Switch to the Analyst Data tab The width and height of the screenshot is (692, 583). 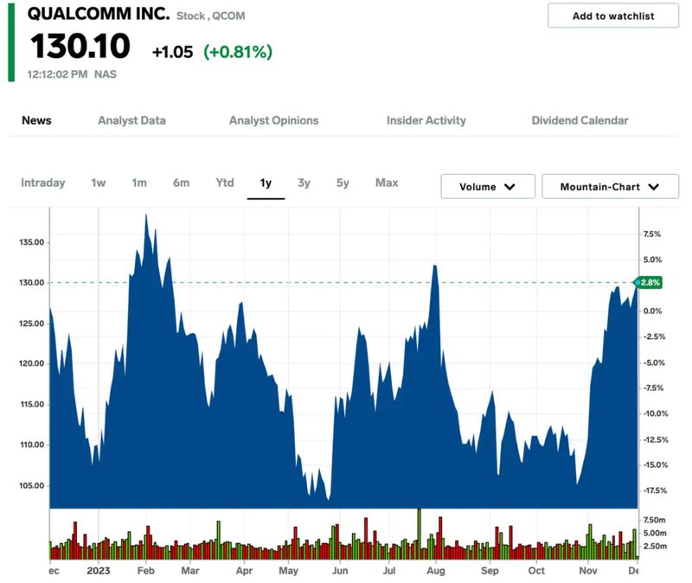(131, 120)
